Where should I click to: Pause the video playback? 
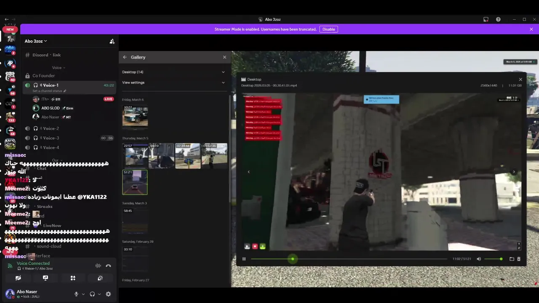tap(244, 259)
